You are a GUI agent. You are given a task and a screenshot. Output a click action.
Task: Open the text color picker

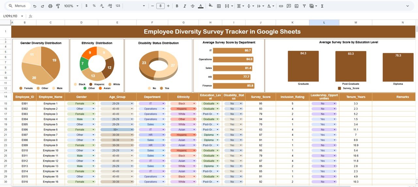coord(201,6)
